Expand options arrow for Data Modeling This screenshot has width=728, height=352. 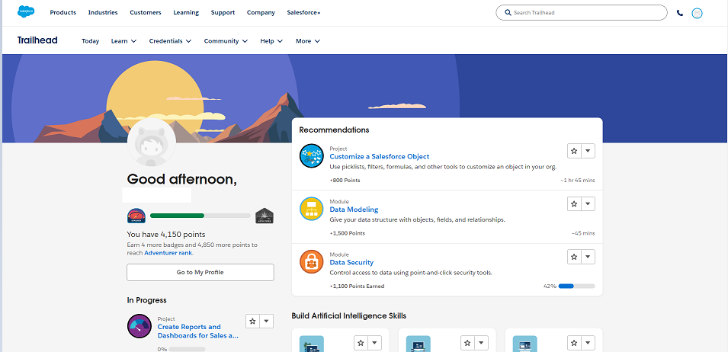[588, 204]
